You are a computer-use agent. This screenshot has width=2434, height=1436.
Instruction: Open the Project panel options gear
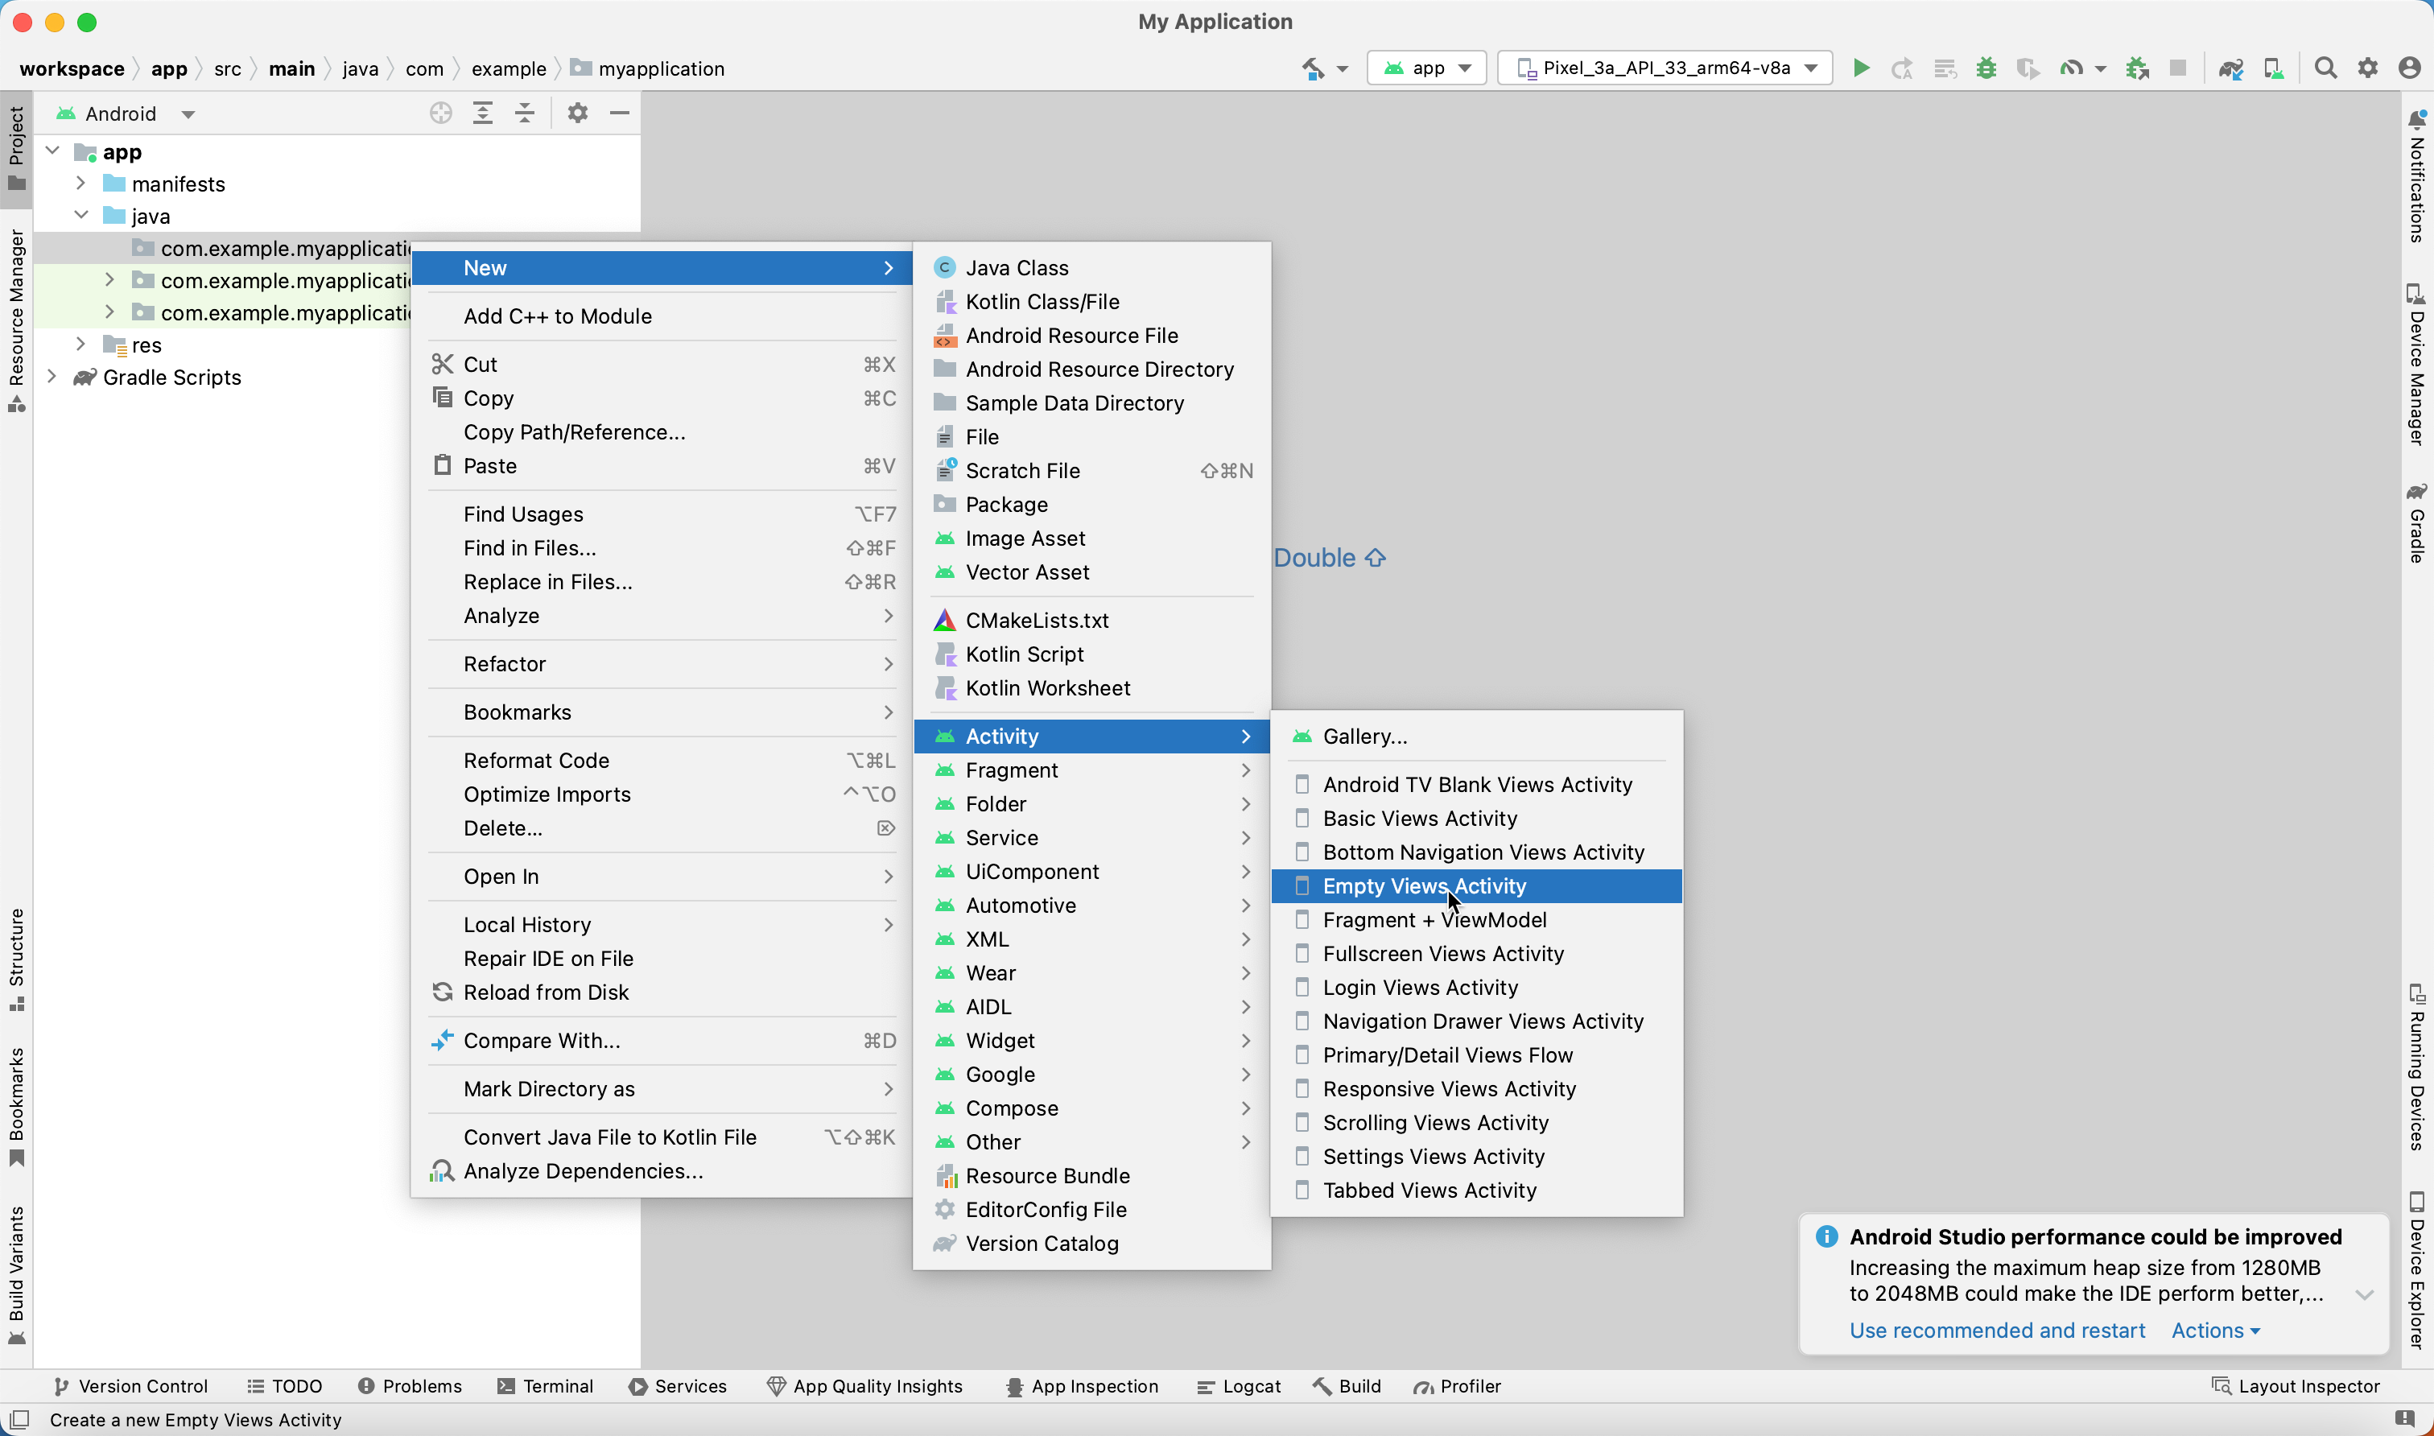(578, 114)
